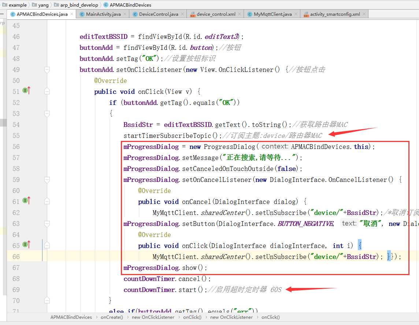Collapse the code block at line 49
The image size is (419, 325).
47,70
